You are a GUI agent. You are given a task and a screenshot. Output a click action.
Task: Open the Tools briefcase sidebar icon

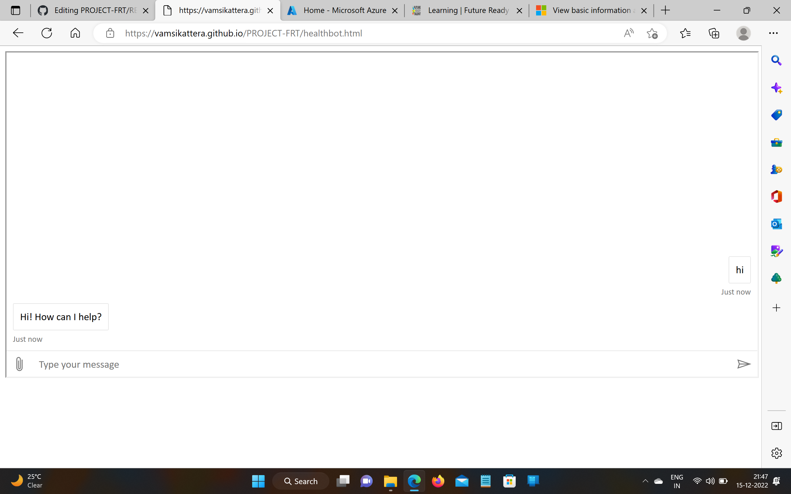click(x=776, y=142)
